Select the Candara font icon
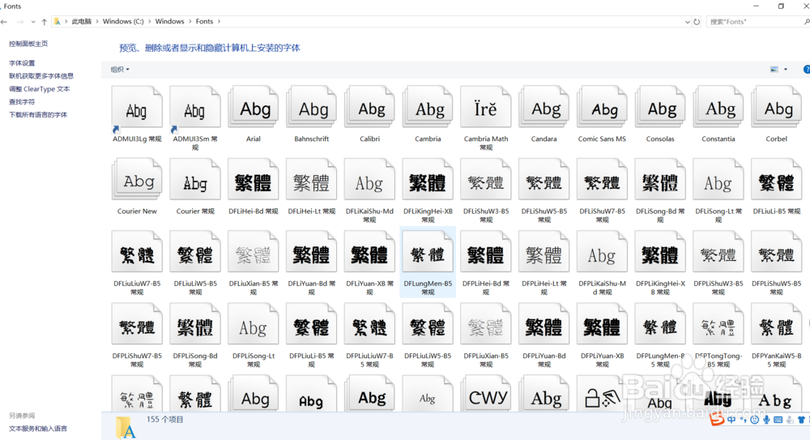The width and height of the screenshot is (810, 440). pyautogui.click(x=544, y=108)
